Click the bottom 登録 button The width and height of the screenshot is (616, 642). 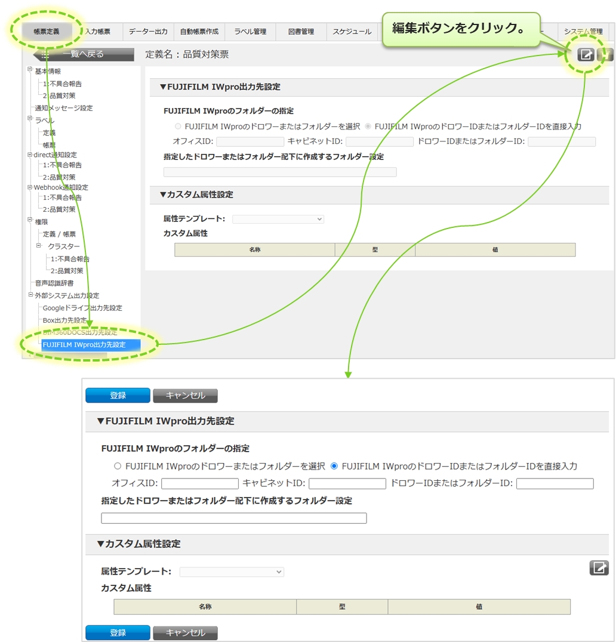click(x=118, y=632)
